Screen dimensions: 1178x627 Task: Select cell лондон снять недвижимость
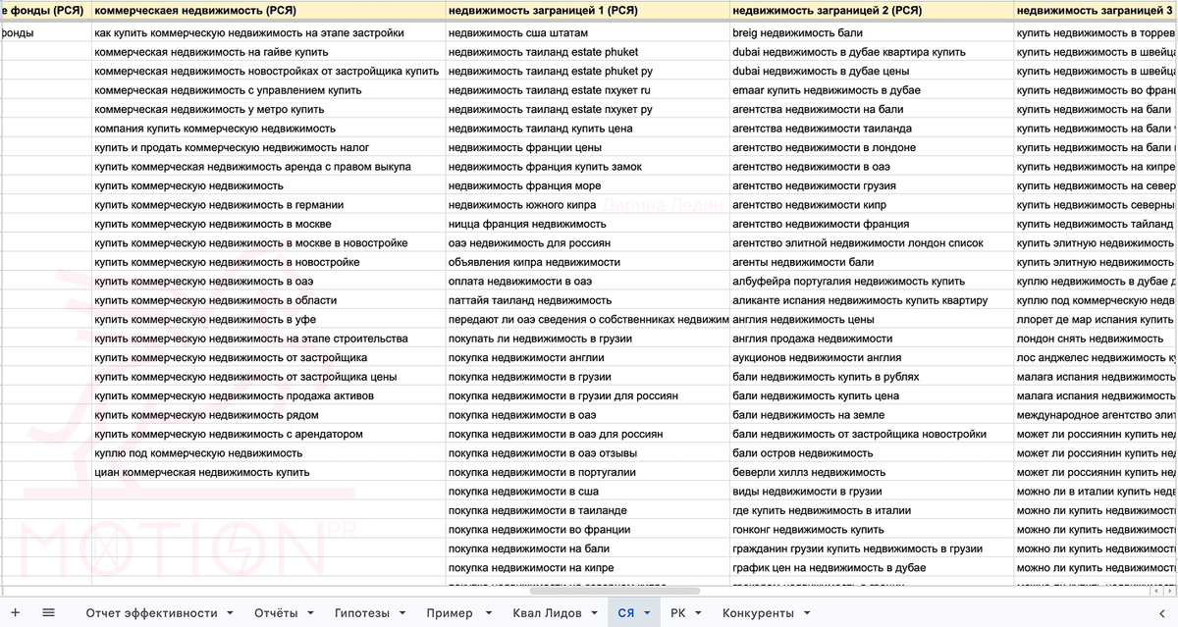pos(1097,339)
